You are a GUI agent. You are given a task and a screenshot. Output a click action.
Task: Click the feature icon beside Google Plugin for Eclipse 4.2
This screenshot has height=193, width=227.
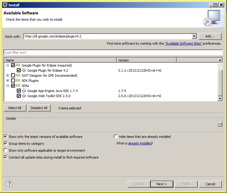tap(24, 70)
